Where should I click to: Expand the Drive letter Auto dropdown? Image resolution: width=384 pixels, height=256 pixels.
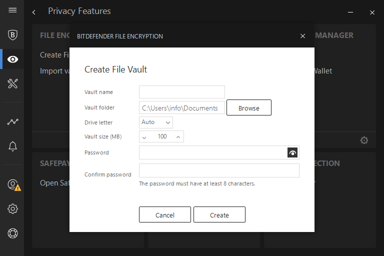click(156, 122)
